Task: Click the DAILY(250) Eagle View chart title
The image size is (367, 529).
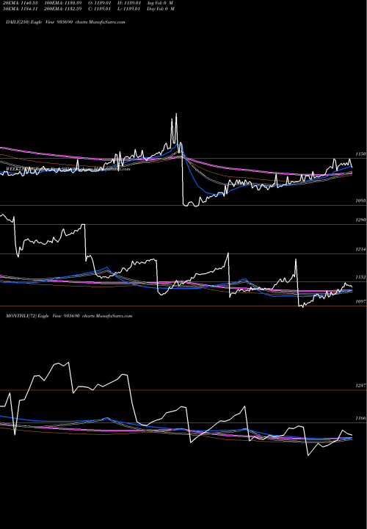Action: click(65, 22)
